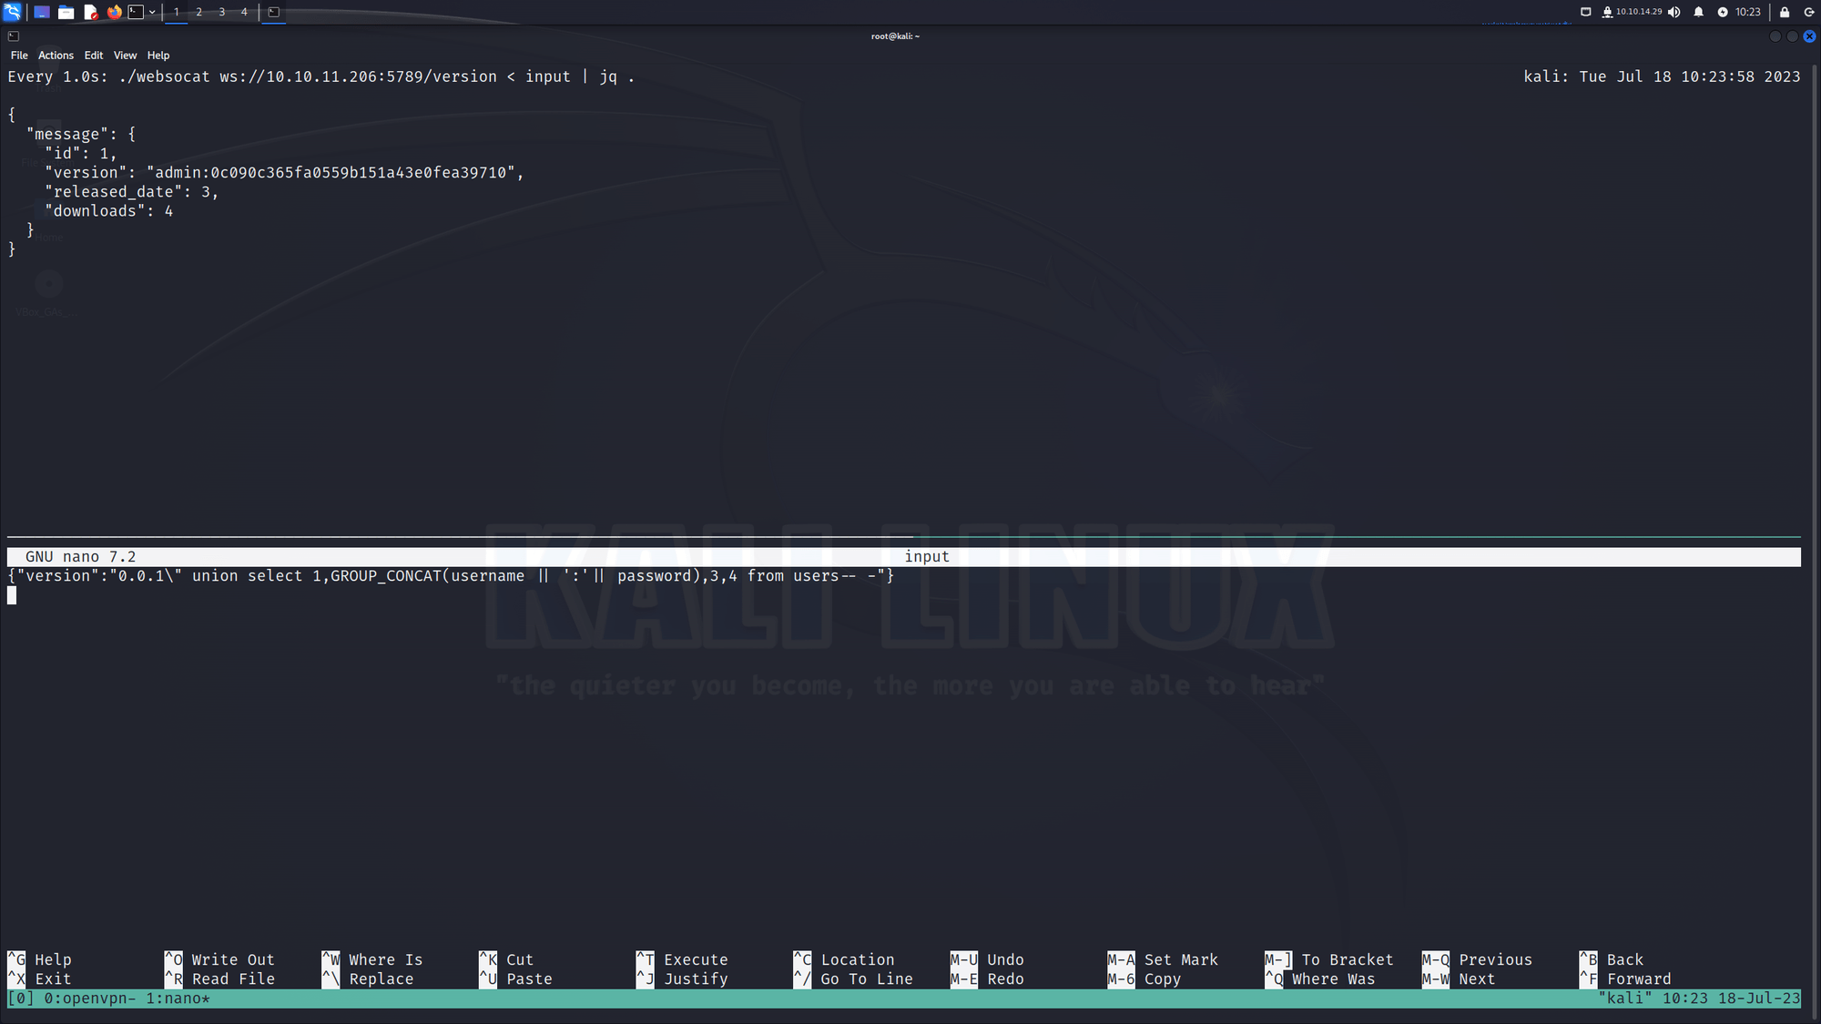Click the screen display tray icon
1821x1024 pixels.
[1585, 12]
